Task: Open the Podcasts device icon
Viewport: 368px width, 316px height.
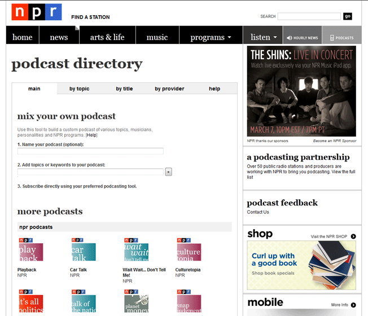Action: pos(332,38)
